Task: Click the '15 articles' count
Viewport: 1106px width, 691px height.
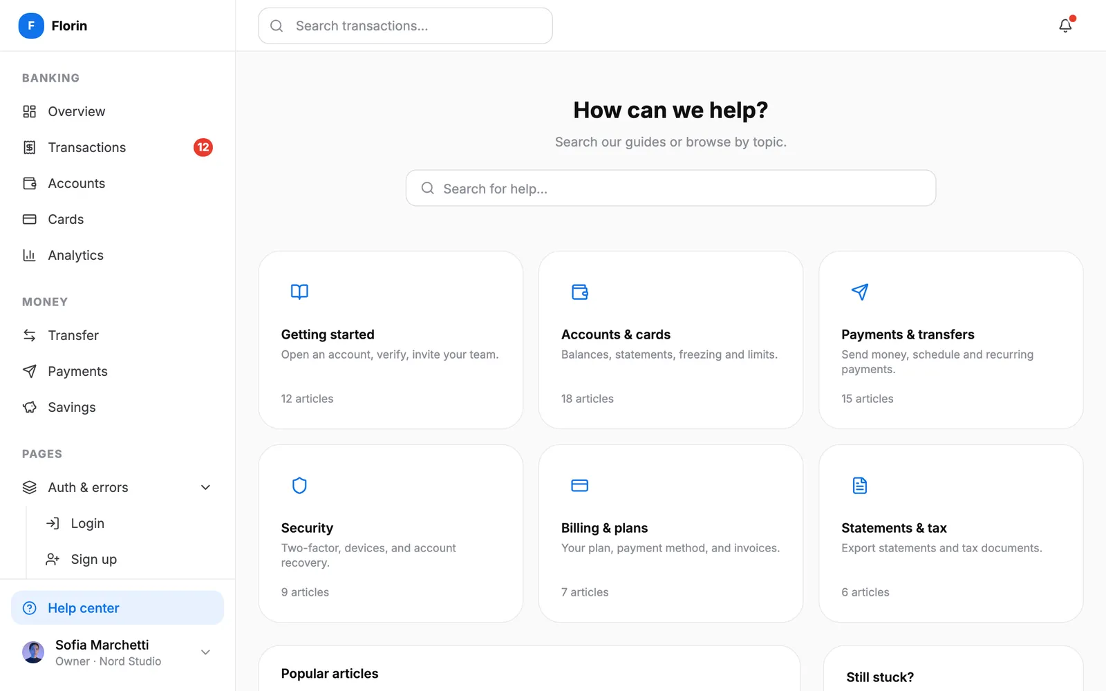Action: 867,399
